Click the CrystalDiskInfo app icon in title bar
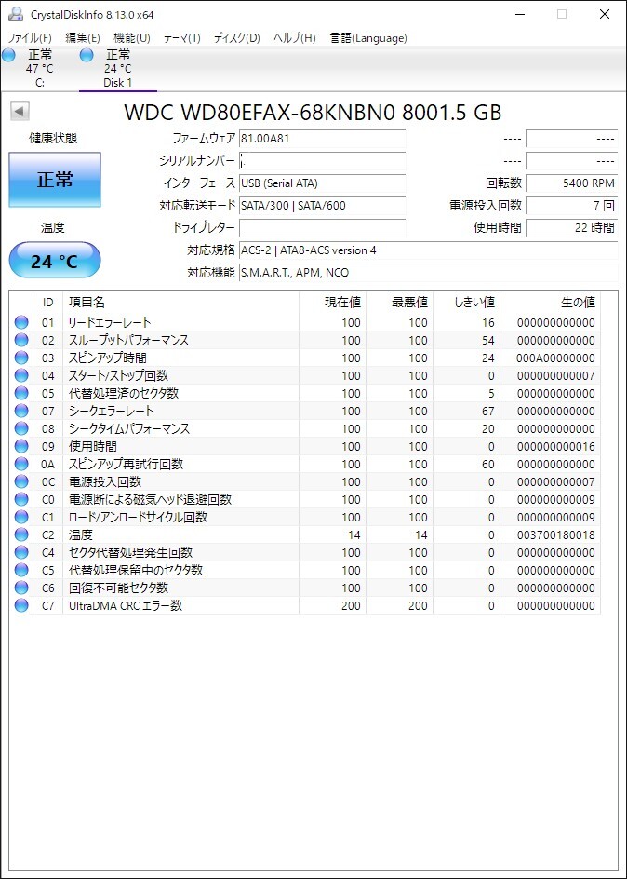627x879 pixels. [x=15, y=14]
